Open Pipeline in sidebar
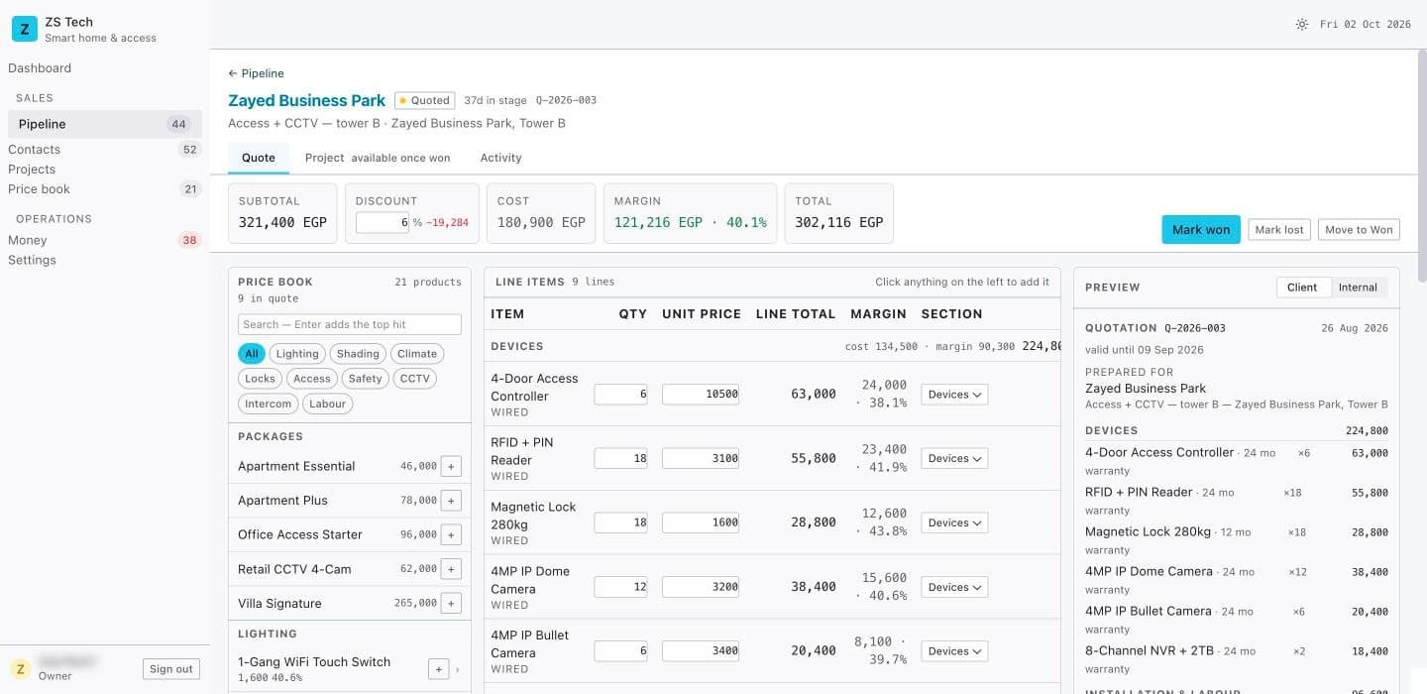Image resolution: width=1427 pixels, height=694 pixels. point(104,124)
